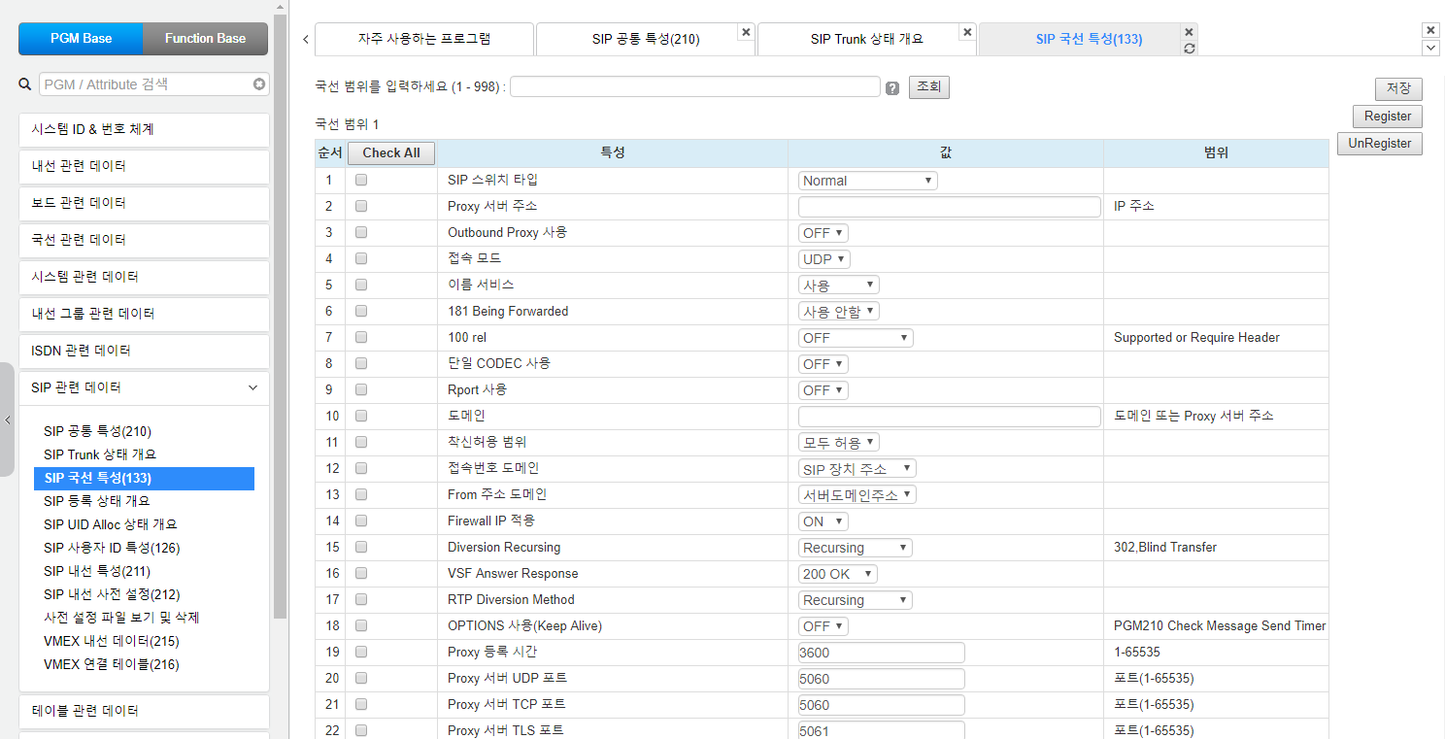Image resolution: width=1445 pixels, height=739 pixels.
Task: Check the OPTIONS 사용(Keep Alive) checkbox
Action: (361, 625)
